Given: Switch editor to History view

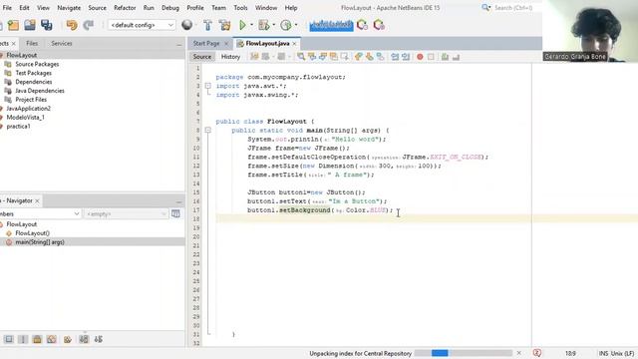Looking at the screenshot, I should pyautogui.click(x=230, y=57).
